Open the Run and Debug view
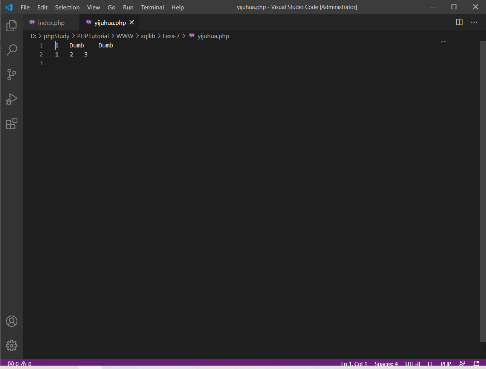Viewport: 486px width, 369px height. (12, 99)
